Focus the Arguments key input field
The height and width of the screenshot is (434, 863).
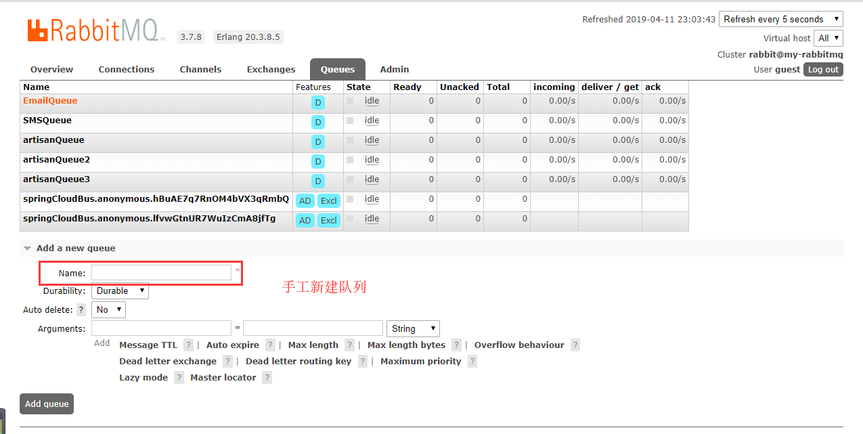click(161, 328)
